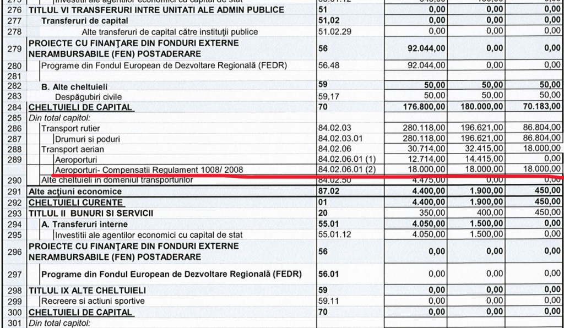Click the 'B. Alte cheltuieli' label

click(74, 86)
